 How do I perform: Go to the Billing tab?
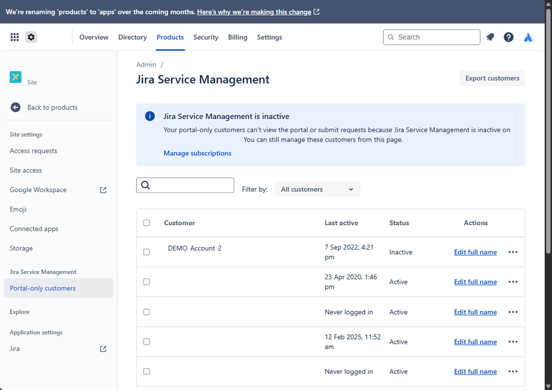coord(238,37)
